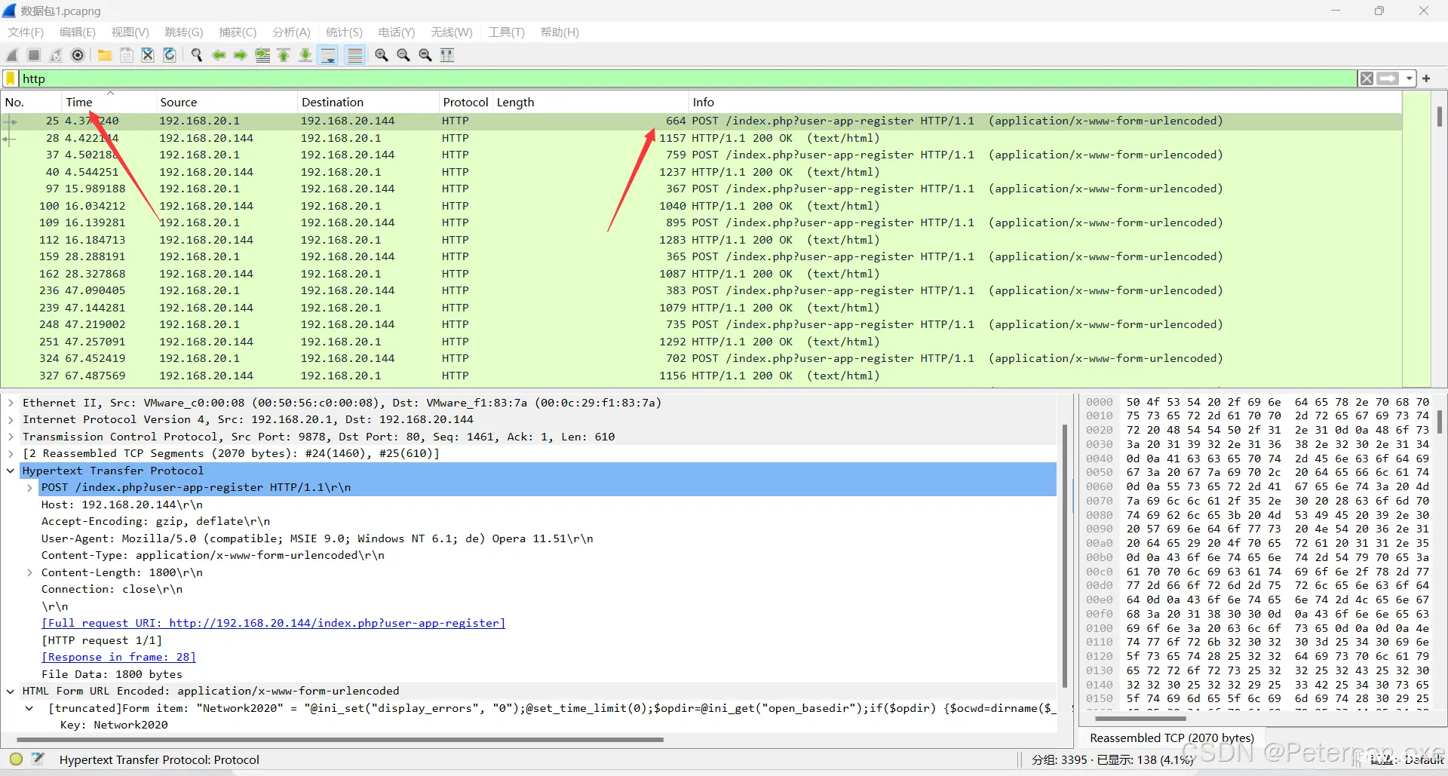Expand Ethernet II tree node
Screen dimensions: 1448x776
pyautogui.click(x=11, y=403)
